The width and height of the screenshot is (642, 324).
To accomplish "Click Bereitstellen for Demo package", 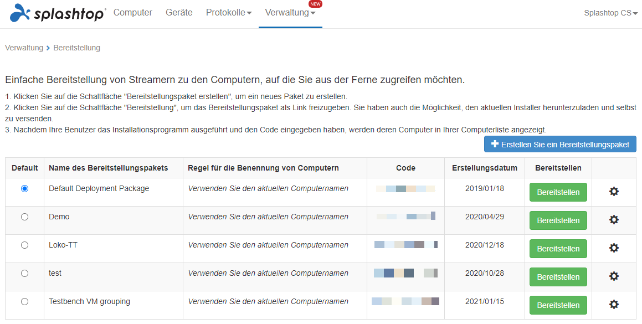I will 558,220.
